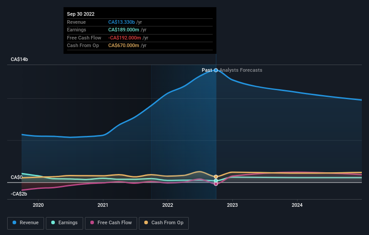Click the CA$189.000m earnings value
369x235 pixels.
click(x=124, y=30)
